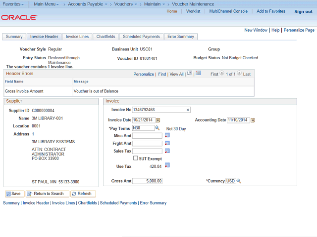Click the Message column header
The width and height of the screenshot is (317, 237).
(x=81, y=81)
